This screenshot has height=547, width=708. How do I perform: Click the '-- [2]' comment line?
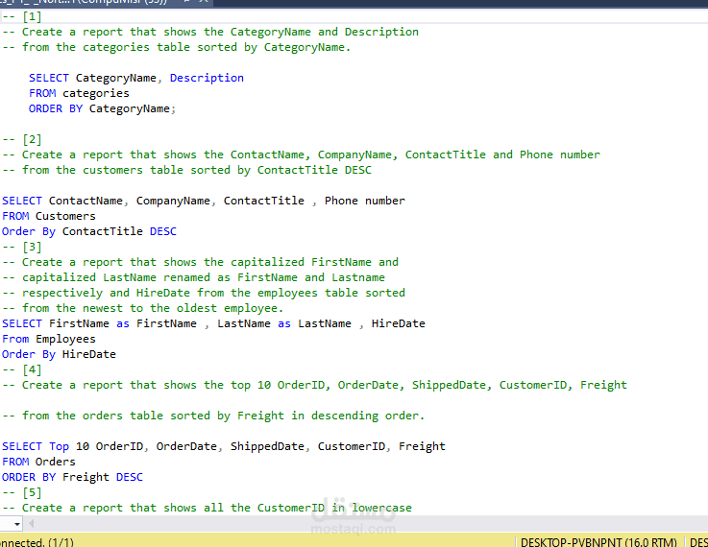tap(22, 139)
